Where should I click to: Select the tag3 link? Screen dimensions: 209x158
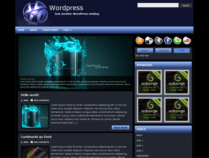click(147, 56)
